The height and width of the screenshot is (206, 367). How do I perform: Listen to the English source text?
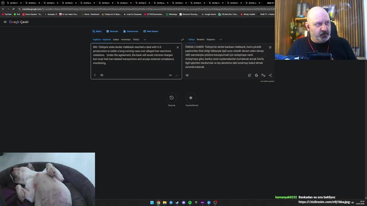point(102,75)
